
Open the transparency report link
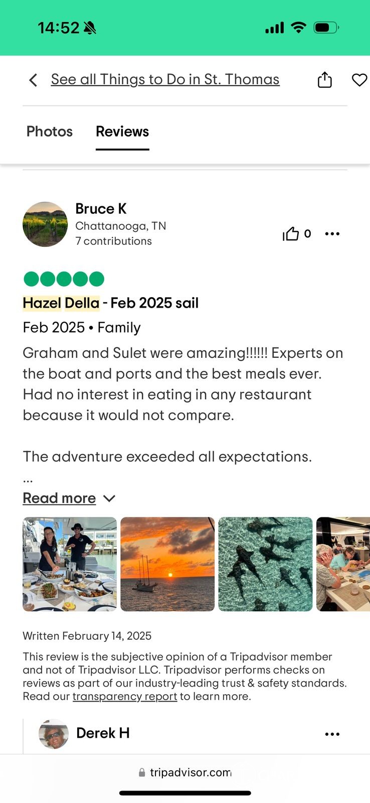click(x=125, y=697)
